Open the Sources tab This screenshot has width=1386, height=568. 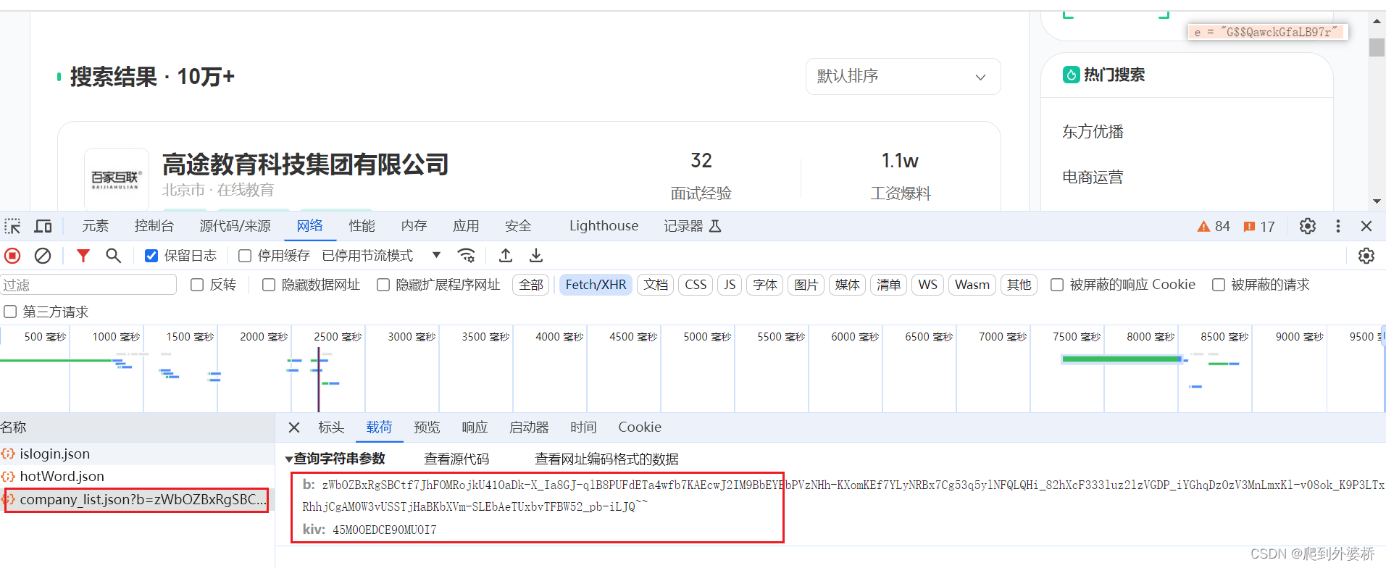pyautogui.click(x=235, y=226)
